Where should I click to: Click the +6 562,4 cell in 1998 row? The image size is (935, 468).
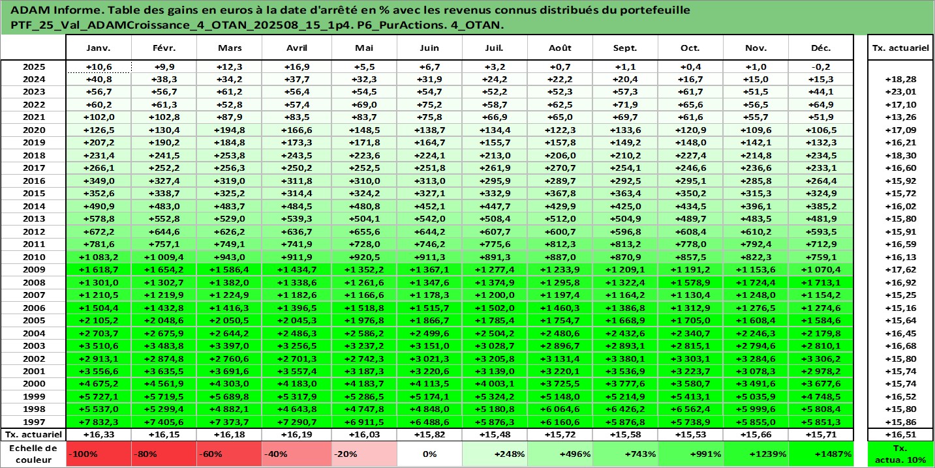(690, 409)
